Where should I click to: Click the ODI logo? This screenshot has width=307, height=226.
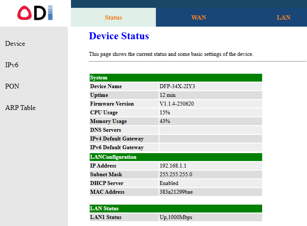pos(35,13)
